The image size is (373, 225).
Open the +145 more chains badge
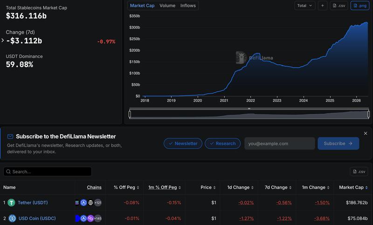pos(98,218)
